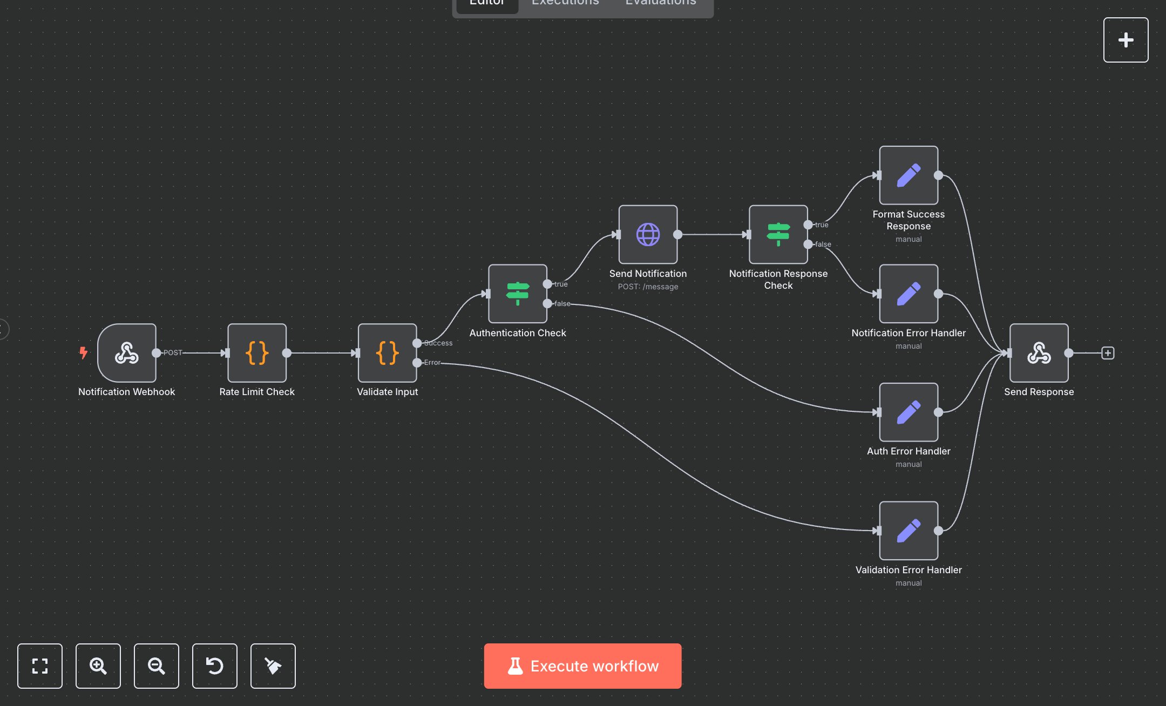Screen dimensions: 1166x706
Task: Open the Format Success Response node
Action: pos(908,175)
